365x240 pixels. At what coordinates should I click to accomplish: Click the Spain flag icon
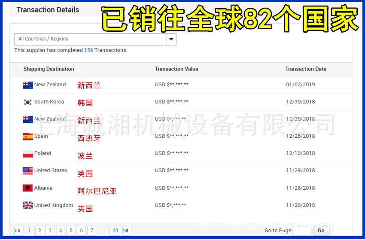pyautogui.click(x=27, y=137)
